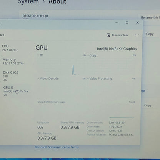
Task: Open the three-dot more options menu
Action: [137, 35]
